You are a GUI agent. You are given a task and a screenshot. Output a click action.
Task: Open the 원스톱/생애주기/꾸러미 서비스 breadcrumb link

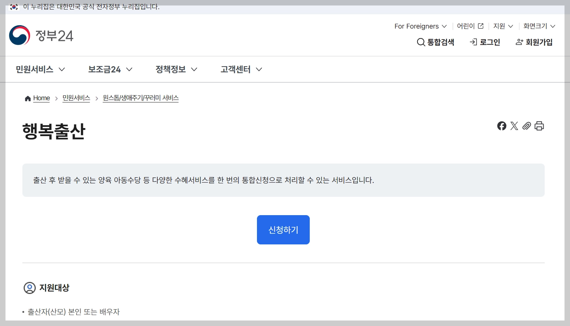click(140, 98)
